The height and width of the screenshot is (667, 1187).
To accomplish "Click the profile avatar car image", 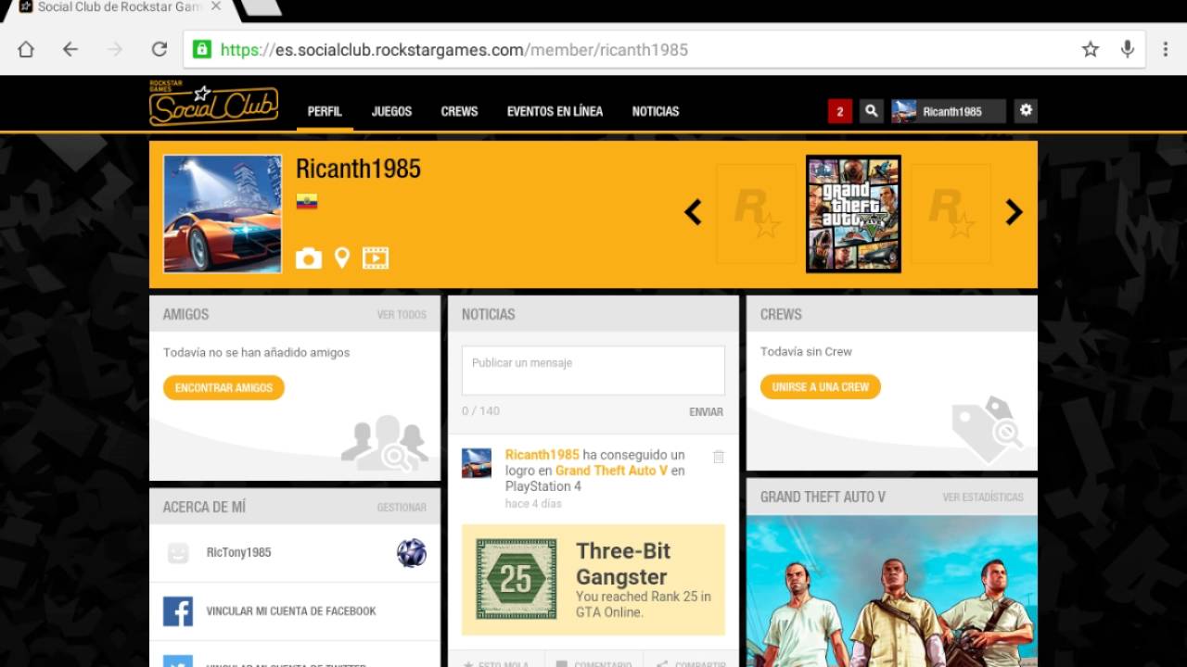I will 223,214.
